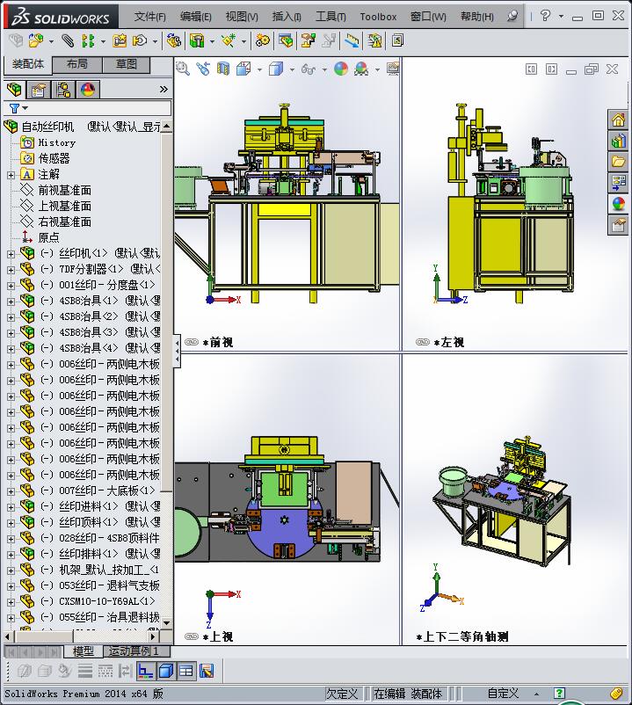Click the Design Library icon in task pane
This screenshot has height=705, width=632.
[x=618, y=142]
